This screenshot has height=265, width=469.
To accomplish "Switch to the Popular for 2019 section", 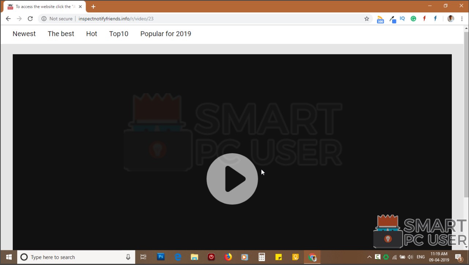I will tap(165, 34).
